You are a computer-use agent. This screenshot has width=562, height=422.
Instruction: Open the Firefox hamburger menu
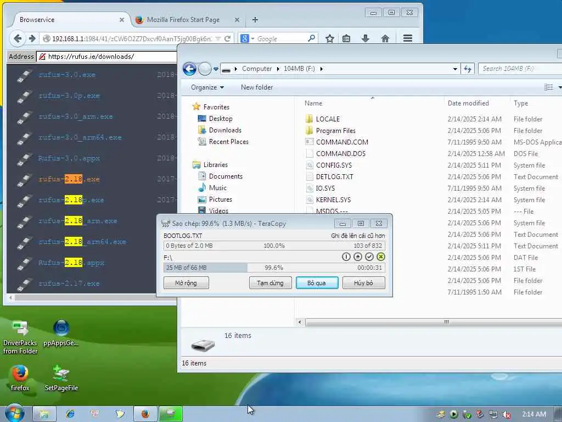tap(408, 38)
